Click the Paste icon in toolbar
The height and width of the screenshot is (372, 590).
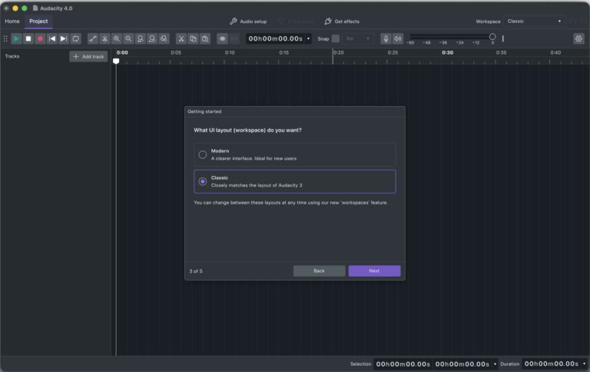pos(205,38)
